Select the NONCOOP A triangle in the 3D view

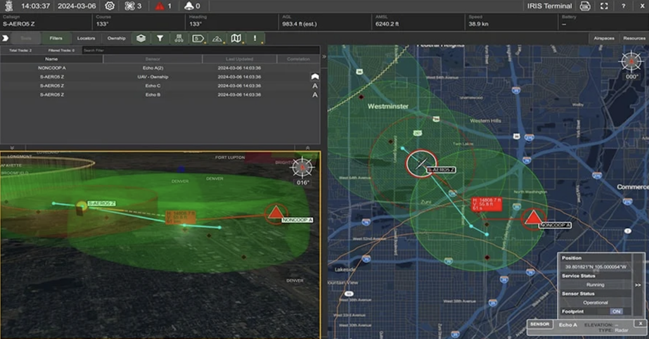(275, 213)
